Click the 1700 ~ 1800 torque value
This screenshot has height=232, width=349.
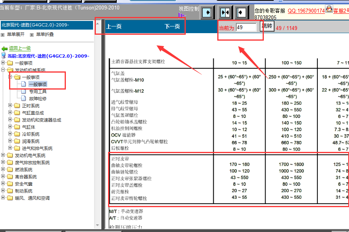tap(291, 164)
